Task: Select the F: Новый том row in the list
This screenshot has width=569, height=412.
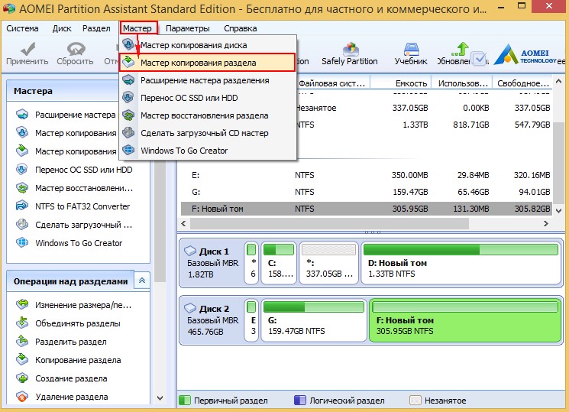Action: click(x=367, y=209)
